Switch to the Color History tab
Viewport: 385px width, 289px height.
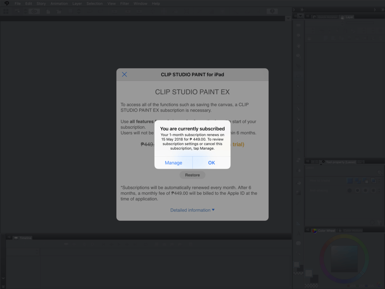click(x=350, y=230)
